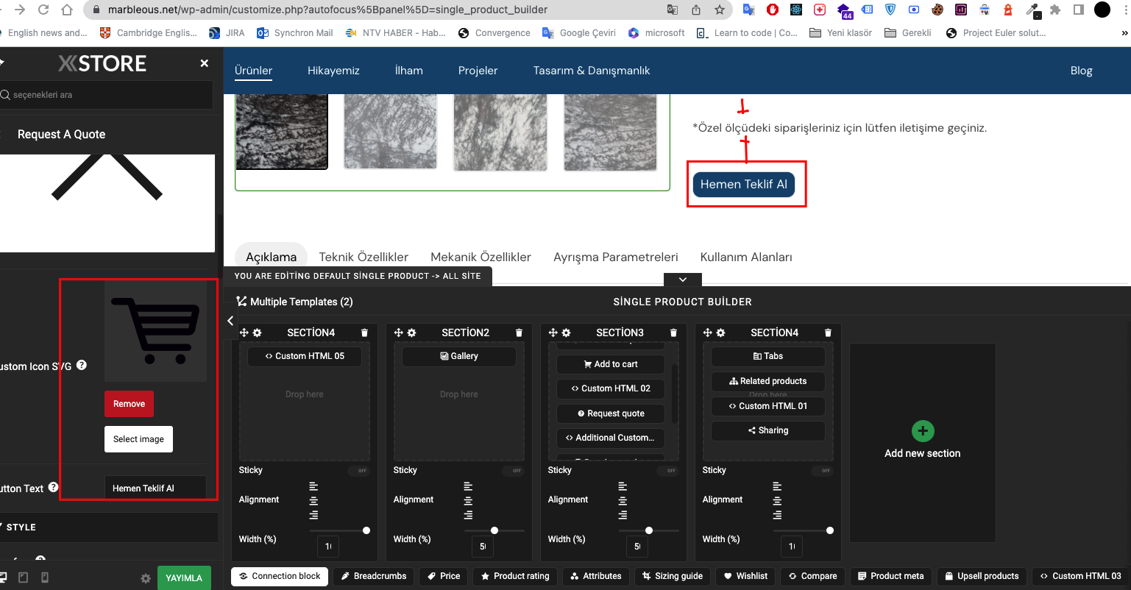The width and height of the screenshot is (1131, 590).
Task: Collapse builder panel with down chevron
Action: pyautogui.click(x=683, y=280)
